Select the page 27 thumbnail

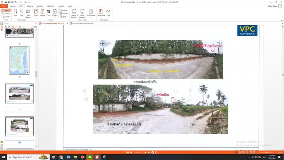pos(20,93)
